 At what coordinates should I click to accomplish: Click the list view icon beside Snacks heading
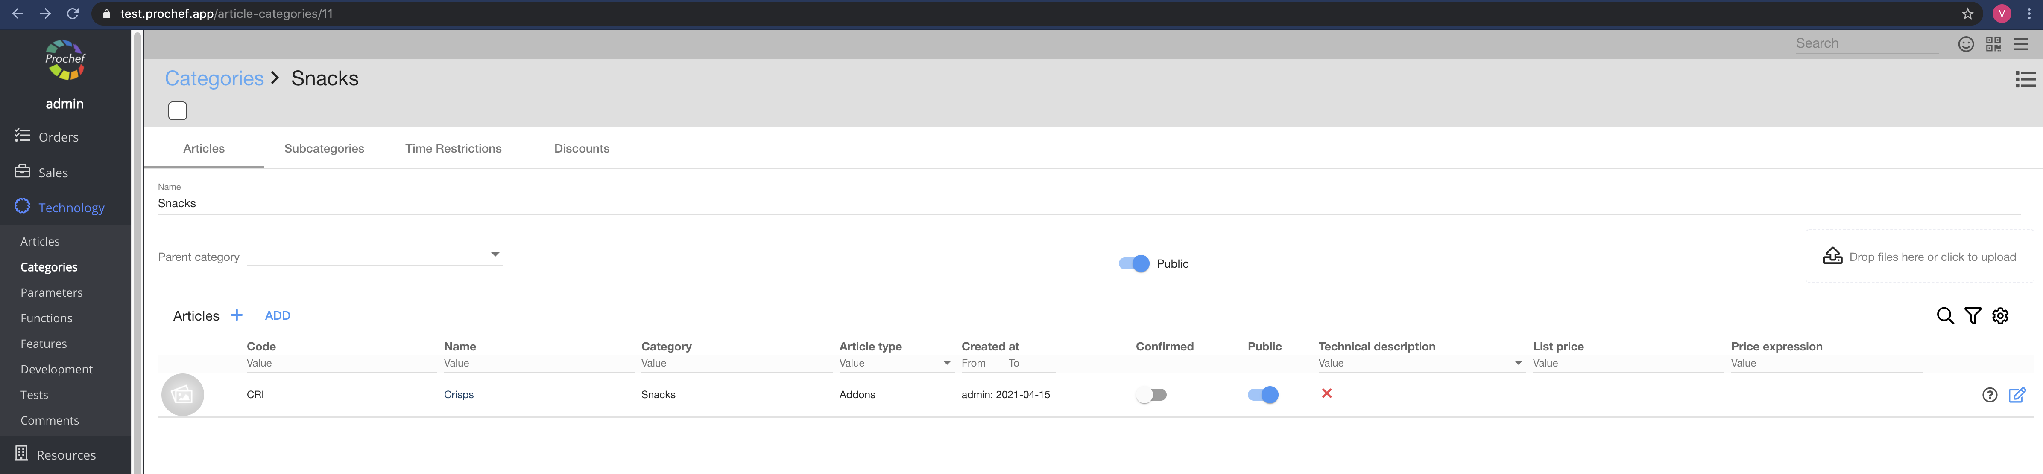point(2025,79)
